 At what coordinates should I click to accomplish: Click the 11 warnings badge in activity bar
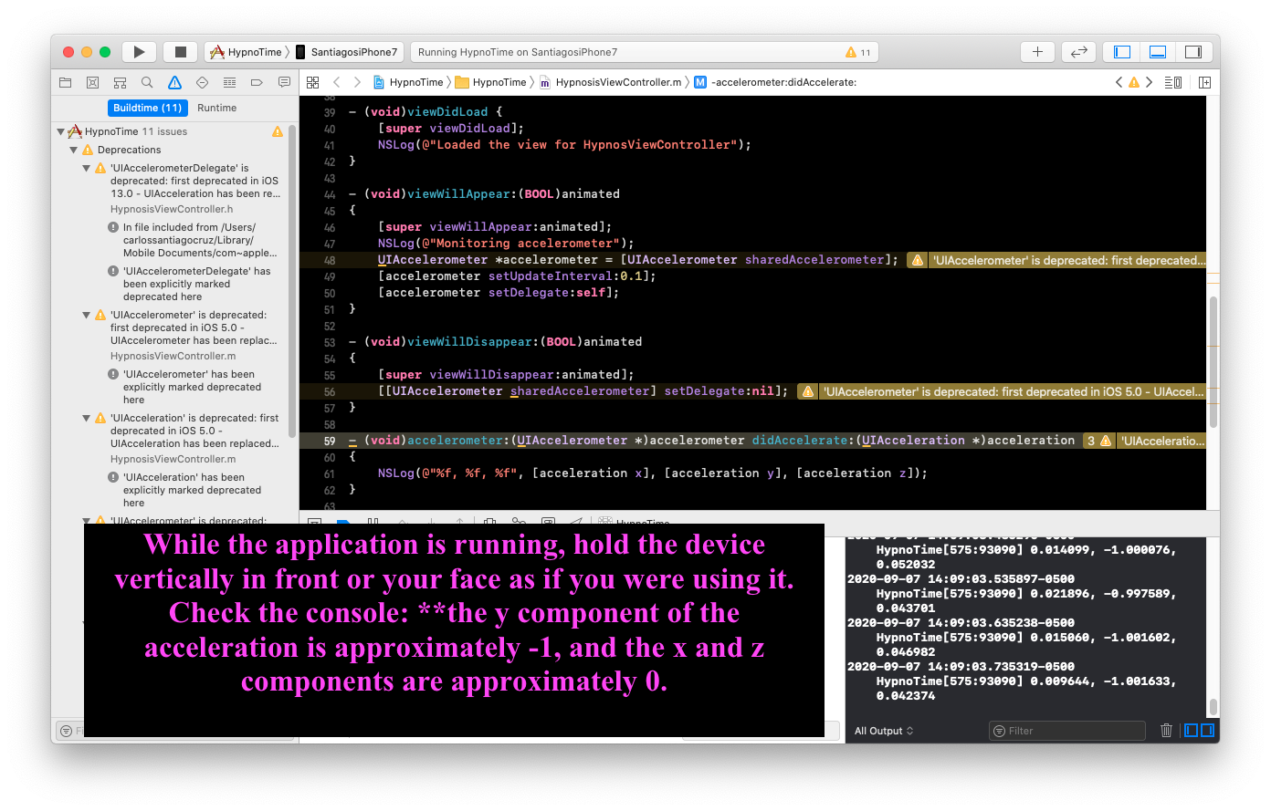[858, 52]
